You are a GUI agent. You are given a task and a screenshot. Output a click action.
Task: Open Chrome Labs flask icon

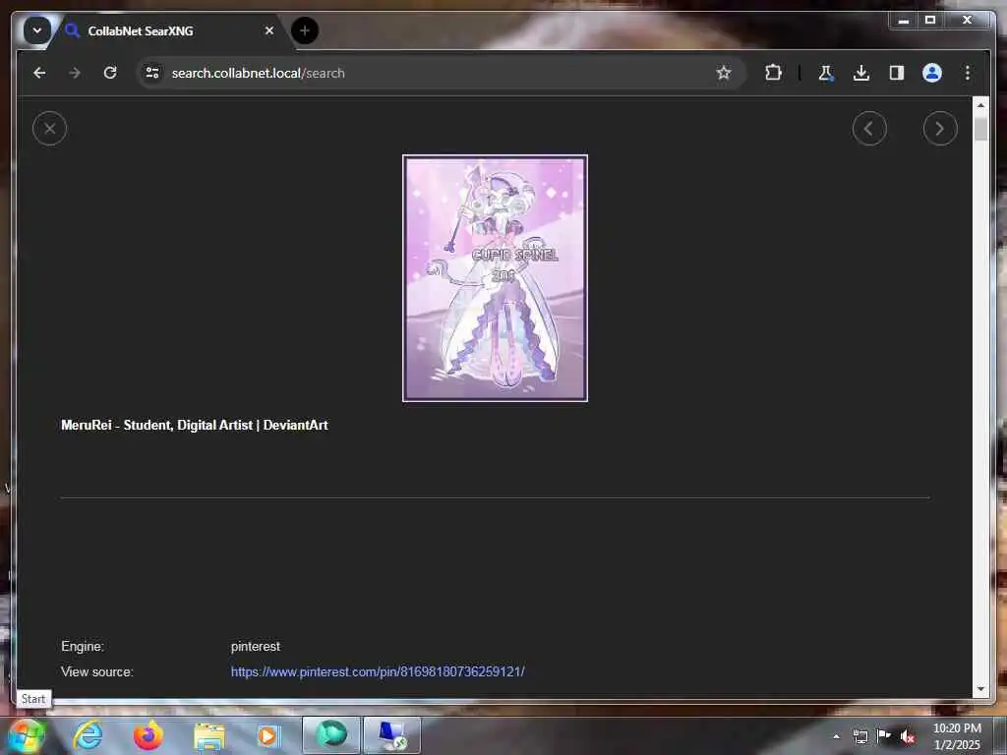tap(826, 73)
